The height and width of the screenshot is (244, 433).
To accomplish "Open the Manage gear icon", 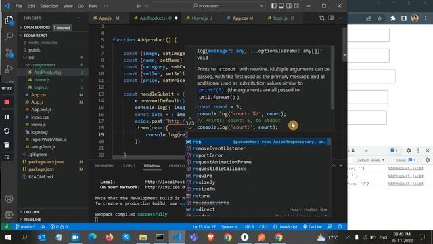I will coord(9,214).
